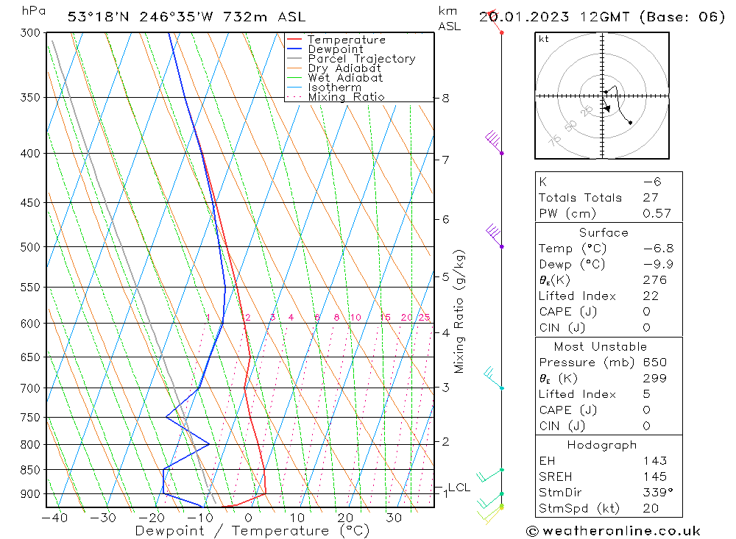Image resolution: width=736 pixels, height=539 pixels.
Task: Click the 500 hPa pressure axis label
Action: pyautogui.click(x=30, y=247)
